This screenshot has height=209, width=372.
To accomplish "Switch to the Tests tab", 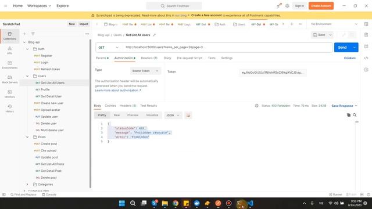I will pos(212,58).
